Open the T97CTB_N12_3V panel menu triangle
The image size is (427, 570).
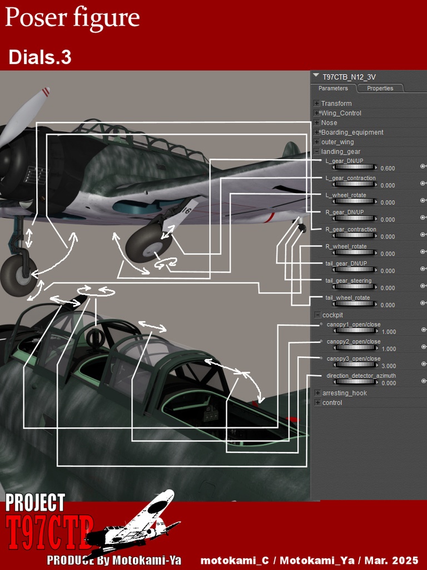click(x=316, y=75)
